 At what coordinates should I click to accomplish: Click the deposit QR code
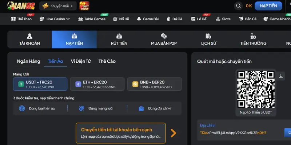click(256, 89)
